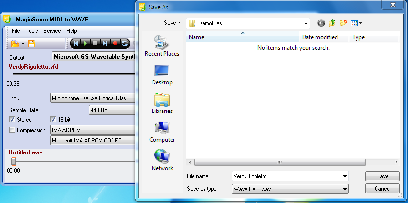Image resolution: width=408 pixels, height=203 pixels.
Task: Start recording with the red record button
Action: click(115, 43)
